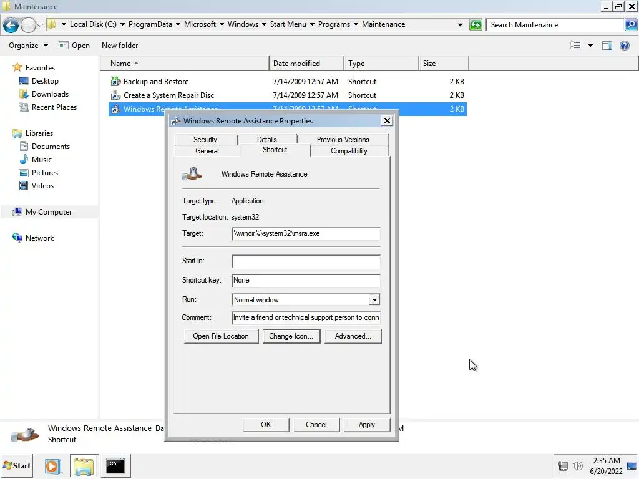Switch to the Security tab
This screenshot has height=479, width=639.
pyautogui.click(x=205, y=139)
